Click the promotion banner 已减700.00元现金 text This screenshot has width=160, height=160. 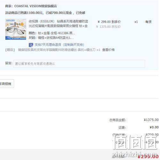[x=59, y=13]
